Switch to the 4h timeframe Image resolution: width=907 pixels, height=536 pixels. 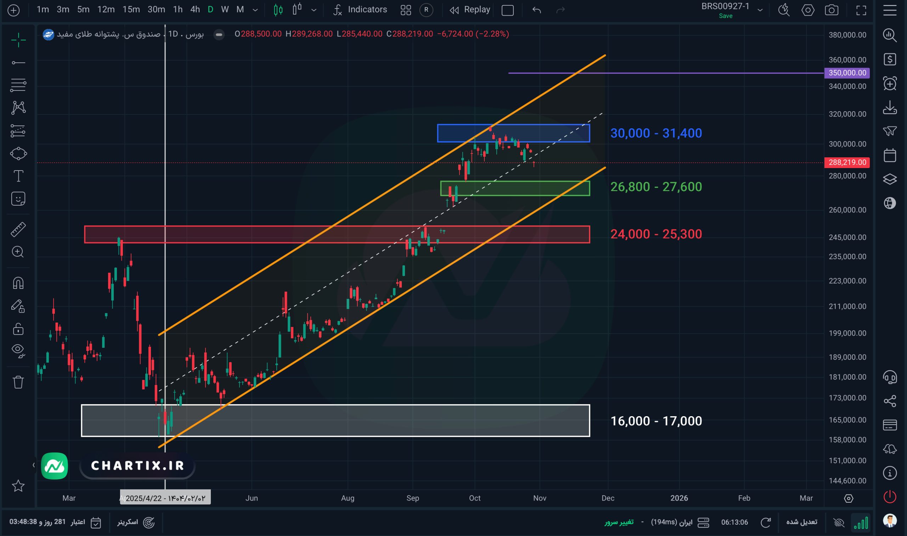(195, 10)
